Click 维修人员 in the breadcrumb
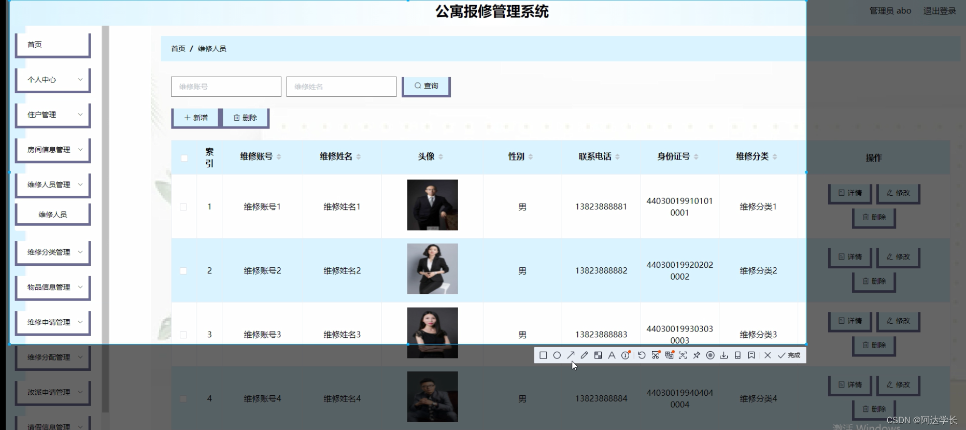966x430 pixels. (x=212, y=49)
